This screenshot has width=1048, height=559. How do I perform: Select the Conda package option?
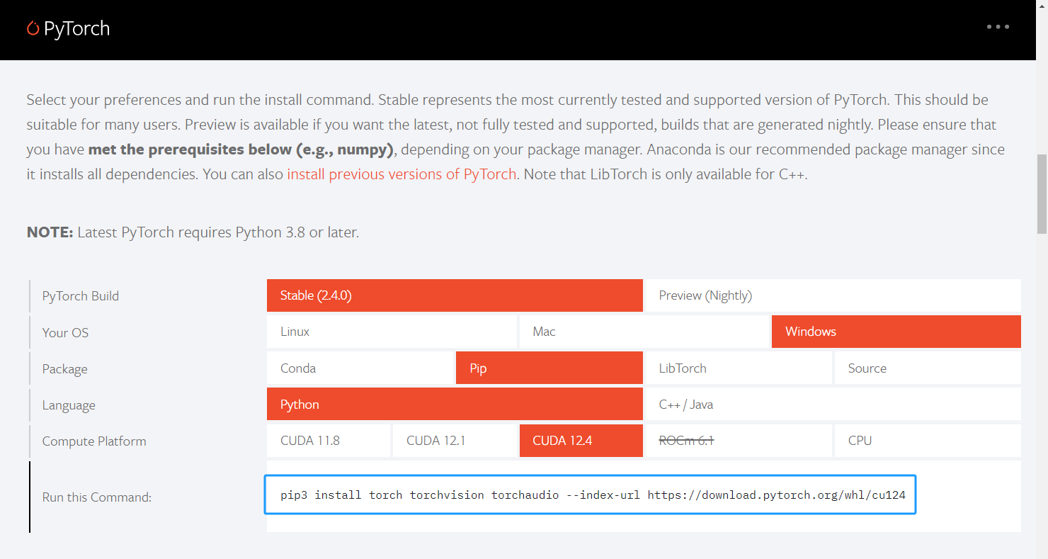(x=360, y=368)
